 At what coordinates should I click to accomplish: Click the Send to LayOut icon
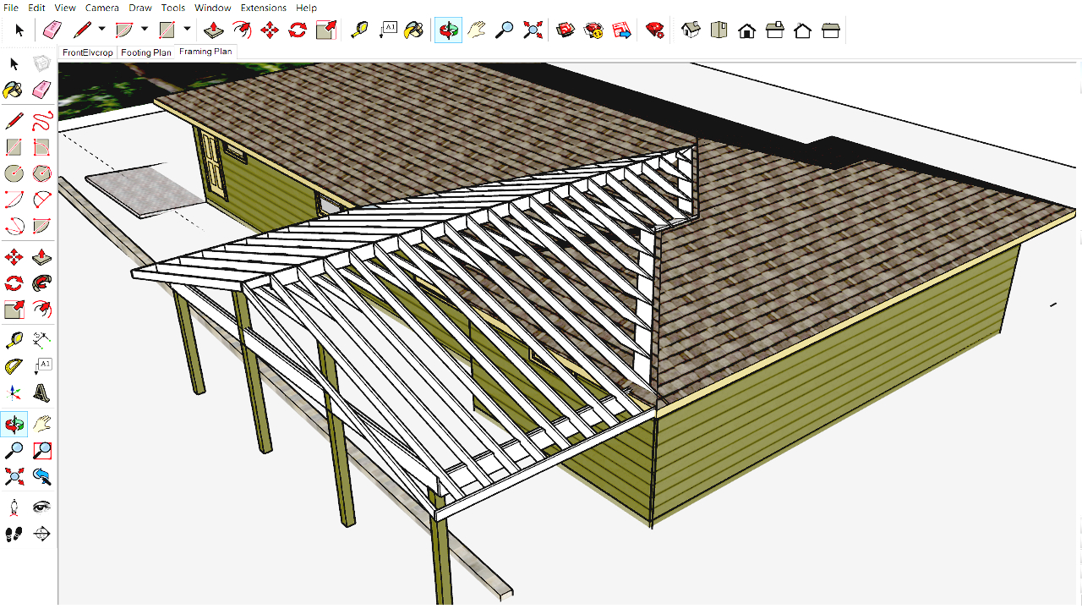point(621,30)
